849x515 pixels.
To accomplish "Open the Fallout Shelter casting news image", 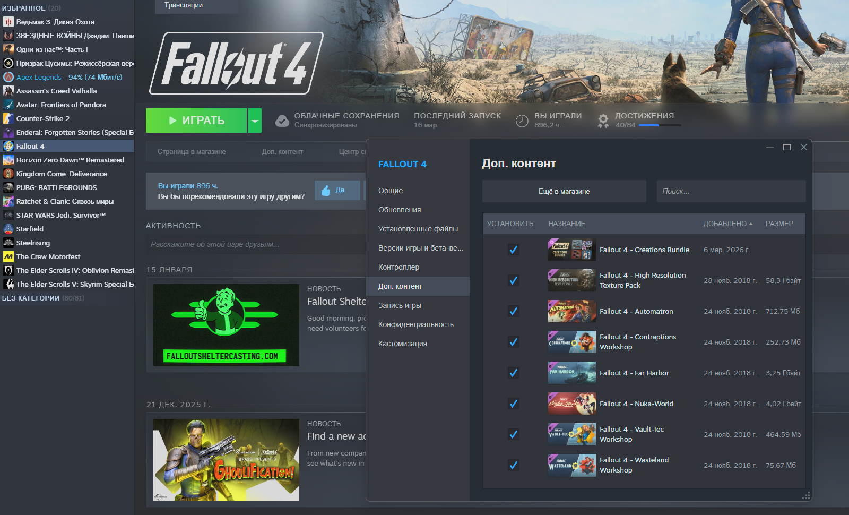I will tap(226, 325).
